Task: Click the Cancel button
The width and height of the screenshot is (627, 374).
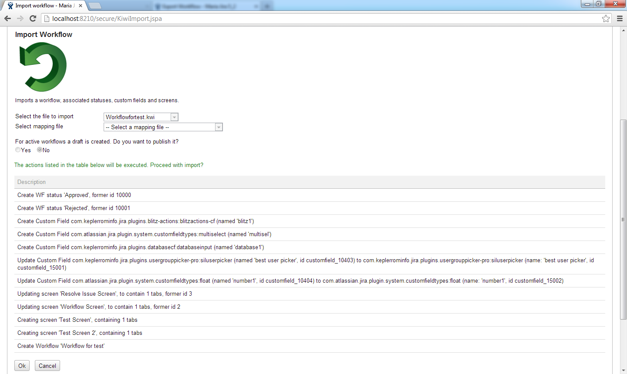Action: 47,366
